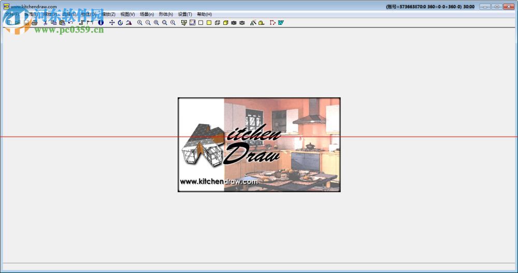Select the white square view icon

[200, 22]
